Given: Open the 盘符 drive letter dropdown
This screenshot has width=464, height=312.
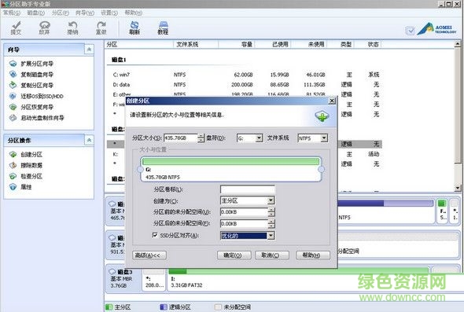Looking at the screenshot, I should click(259, 138).
